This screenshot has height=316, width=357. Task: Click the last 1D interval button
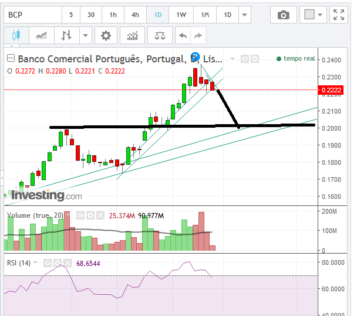[227, 15]
